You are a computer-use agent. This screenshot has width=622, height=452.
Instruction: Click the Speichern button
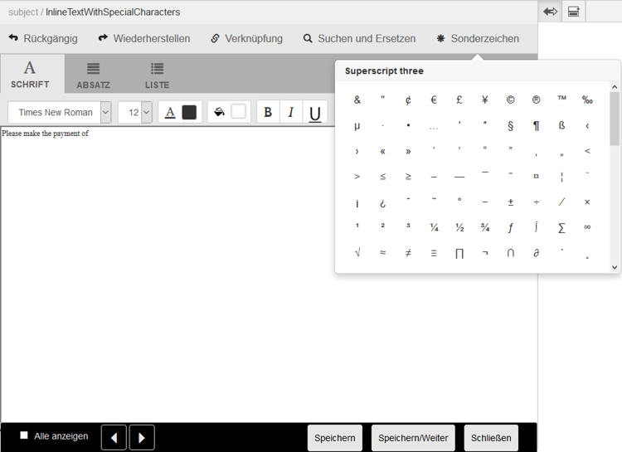pyautogui.click(x=335, y=438)
